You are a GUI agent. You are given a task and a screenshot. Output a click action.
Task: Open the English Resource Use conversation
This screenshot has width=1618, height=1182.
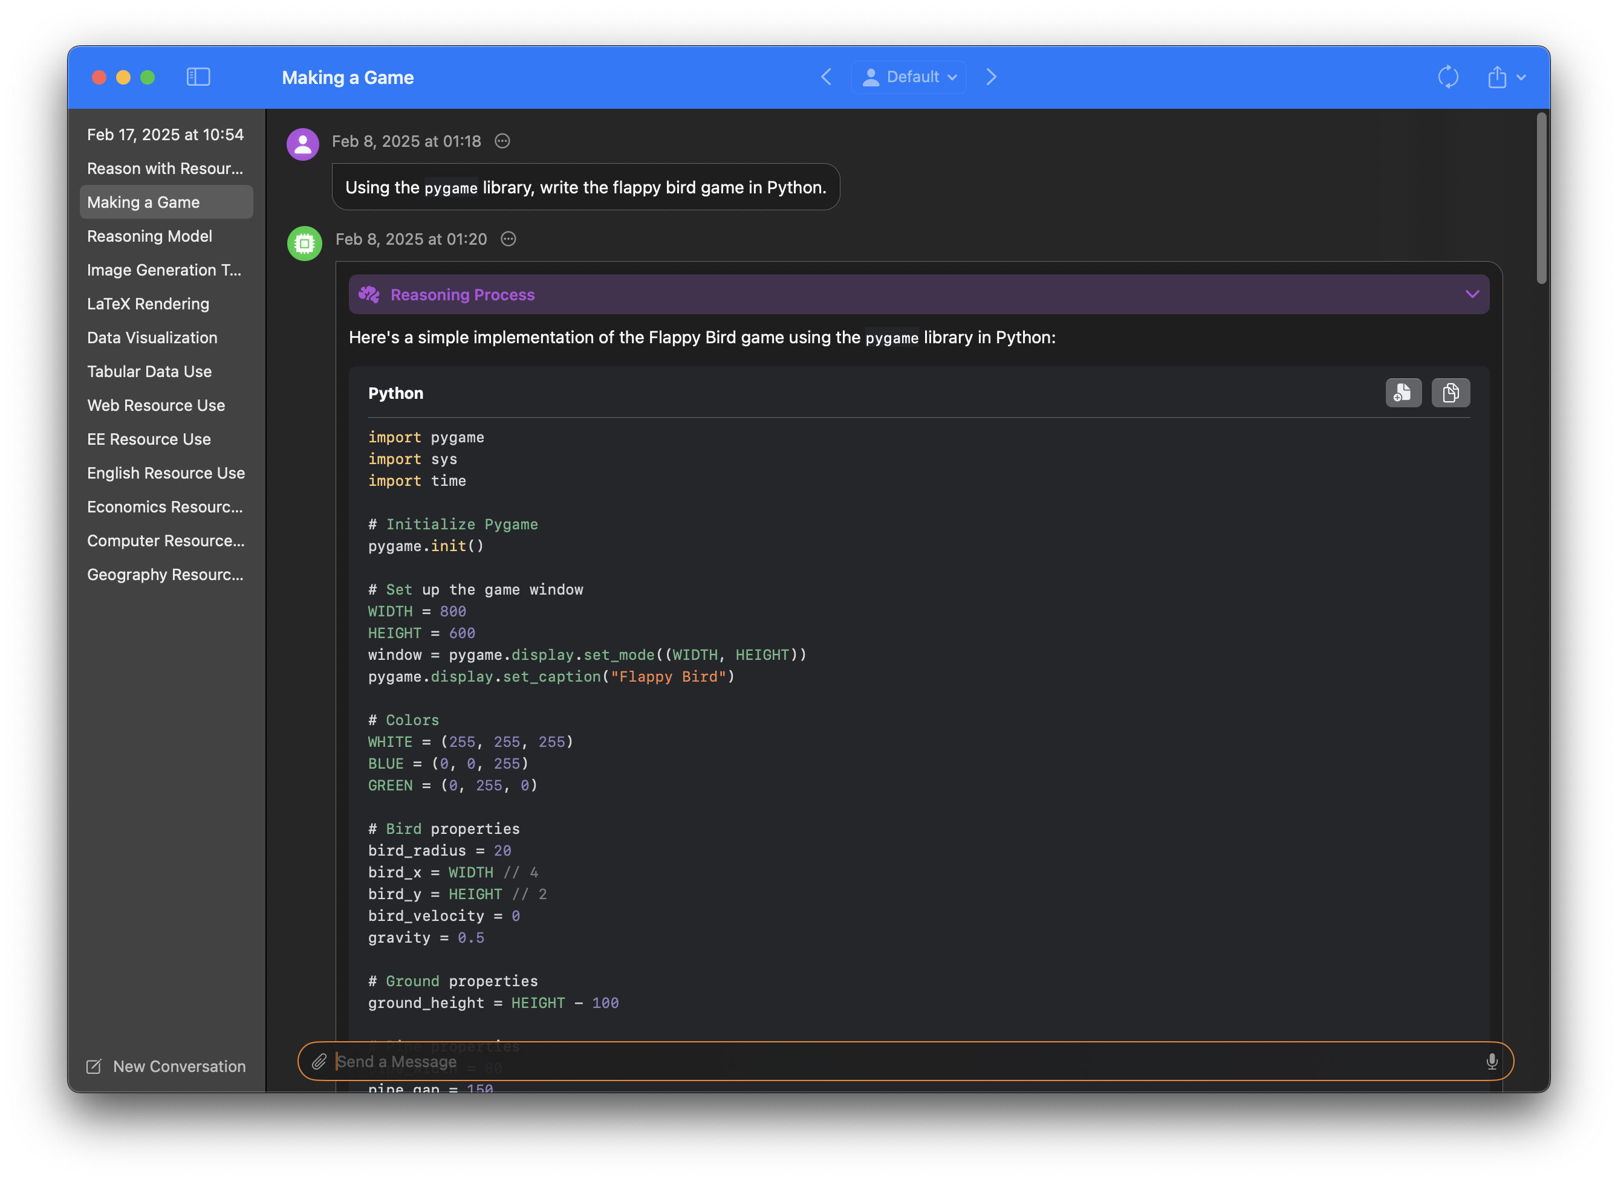coord(166,473)
